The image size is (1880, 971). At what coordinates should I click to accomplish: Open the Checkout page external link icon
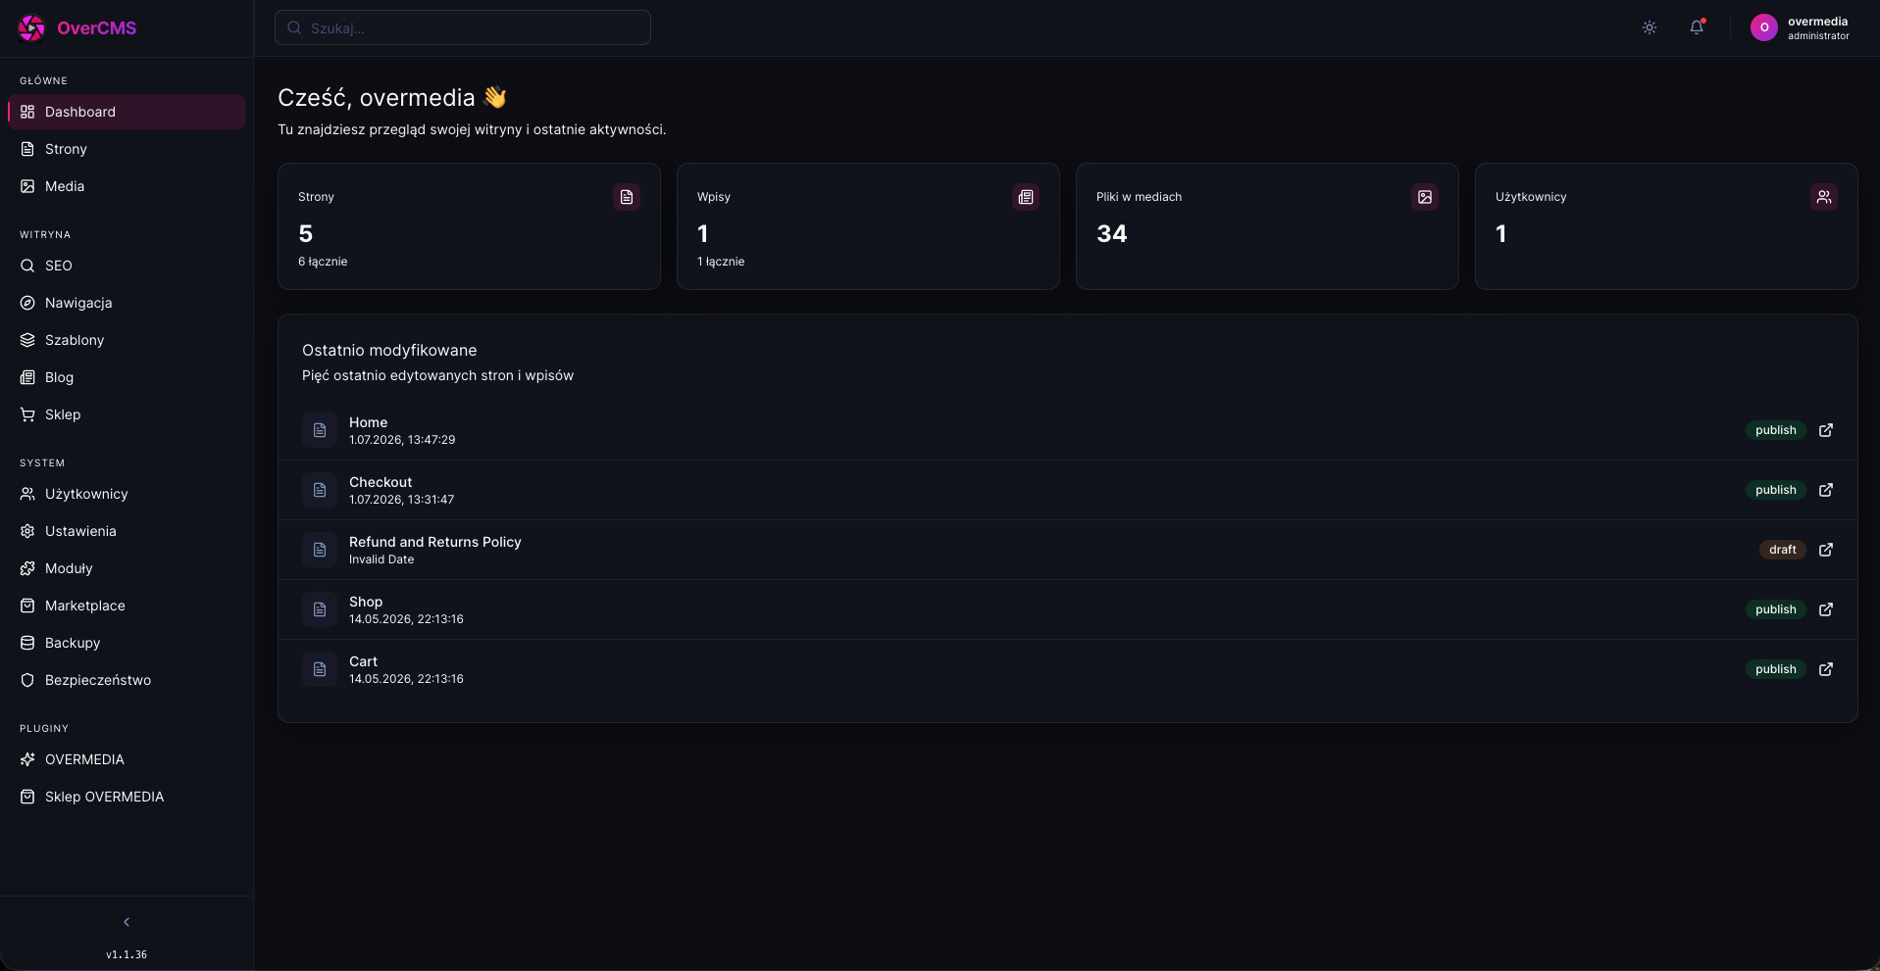(1826, 490)
